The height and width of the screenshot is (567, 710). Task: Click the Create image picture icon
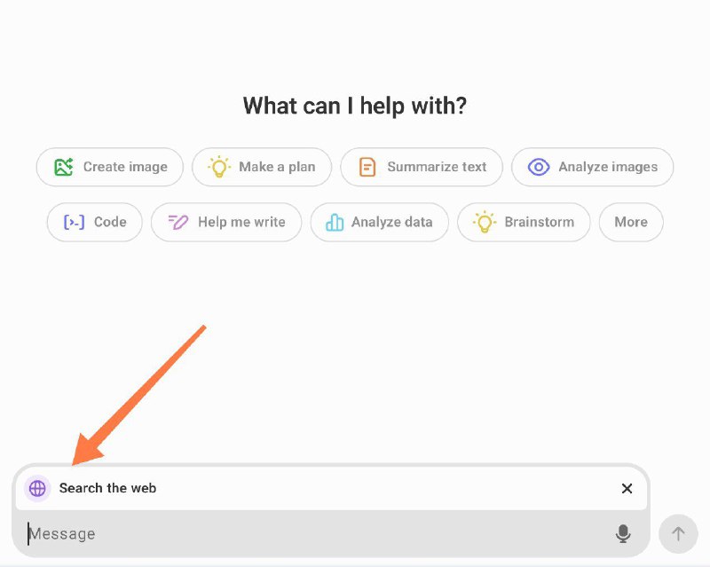point(63,167)
